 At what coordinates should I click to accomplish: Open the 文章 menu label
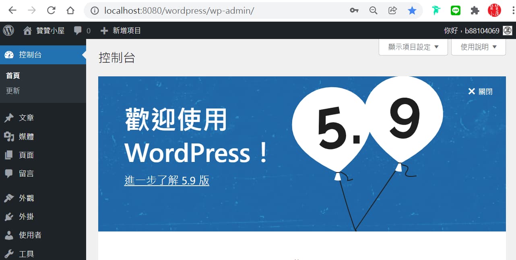click(27, 118)
